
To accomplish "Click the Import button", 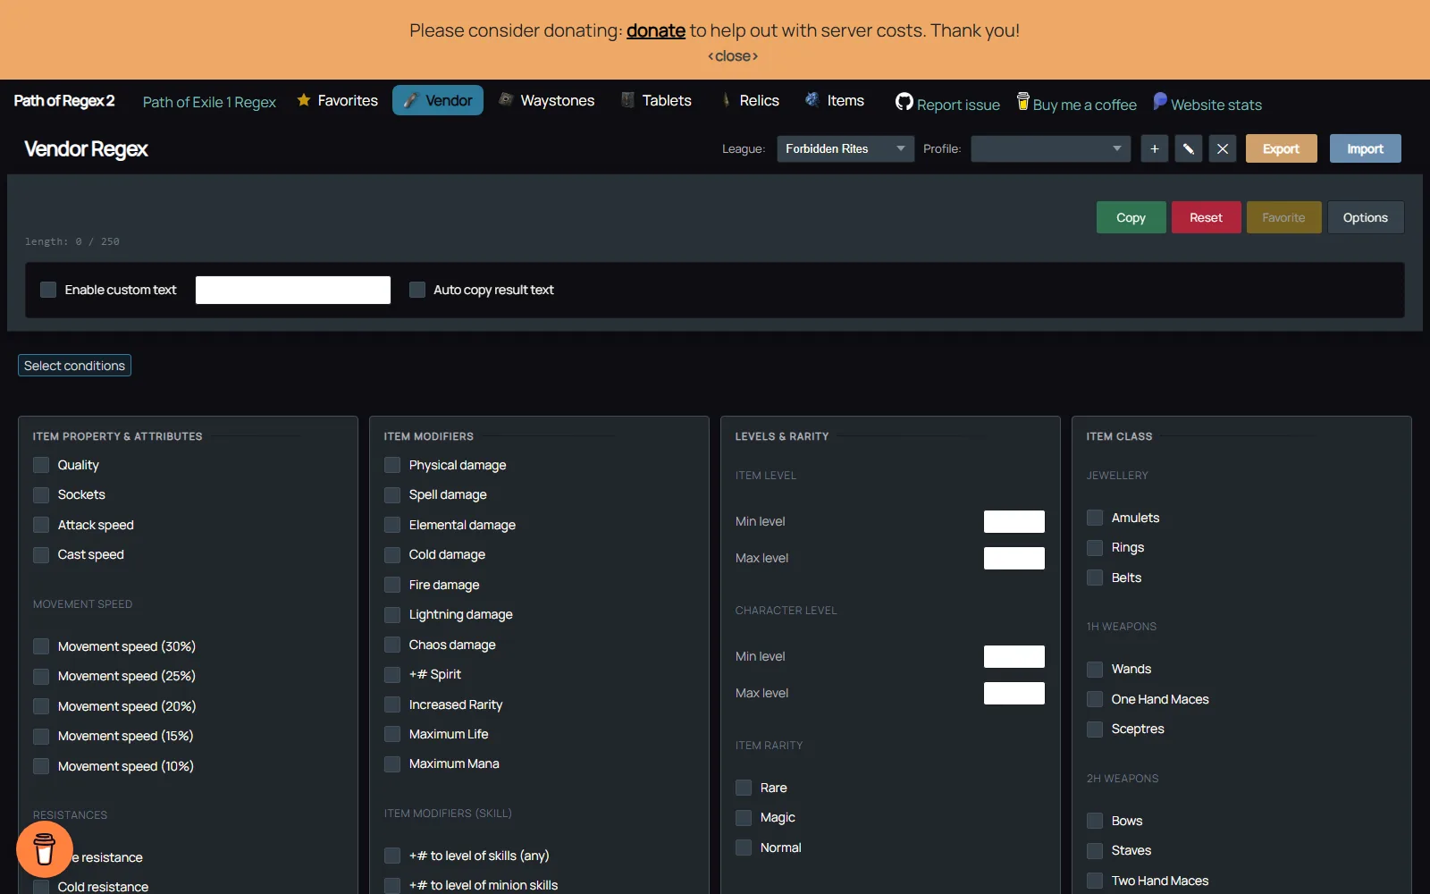I will (1365, 148).
